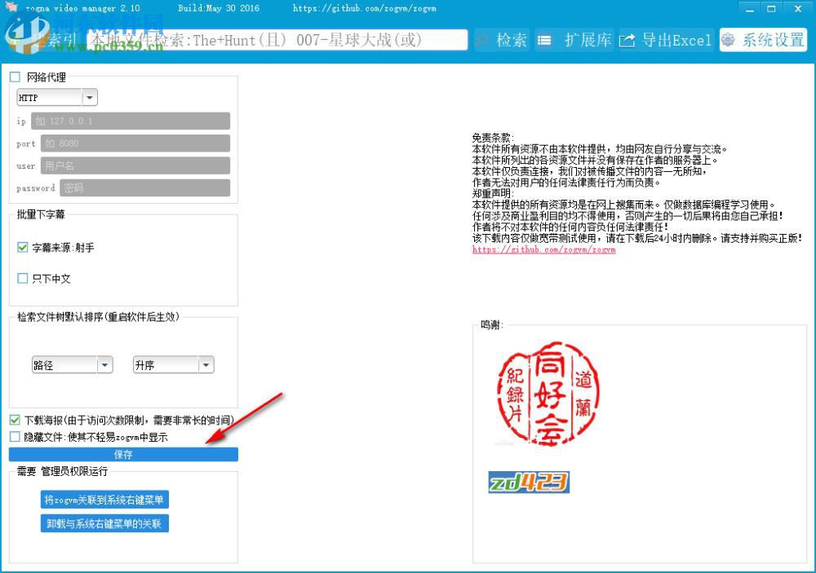
Task: Enable 隐藏文件 hidden file option
Action: pos(14,435)
